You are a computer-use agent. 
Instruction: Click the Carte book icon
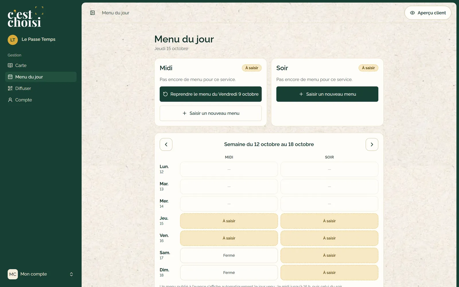10,65
